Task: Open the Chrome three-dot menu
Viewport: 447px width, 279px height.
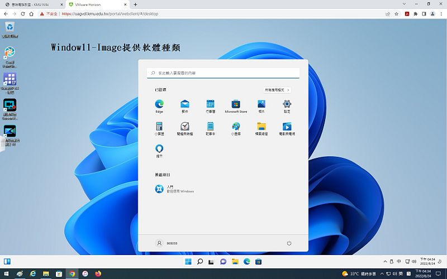Action: [x=441, y=13]
